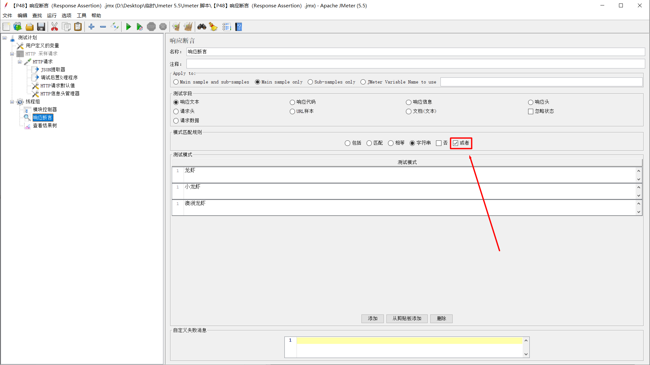Toggle the 或者 checkbox
Screen dimensions: 650x365
point(456,143)
